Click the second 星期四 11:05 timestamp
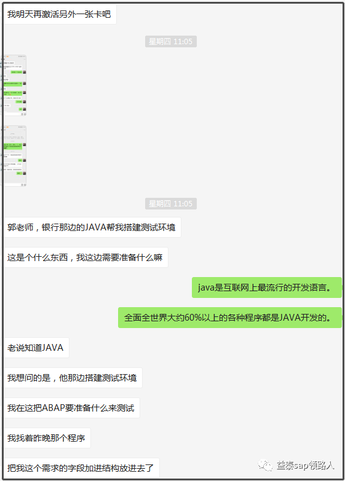The image size is (345, 481). tap(171, 204)
